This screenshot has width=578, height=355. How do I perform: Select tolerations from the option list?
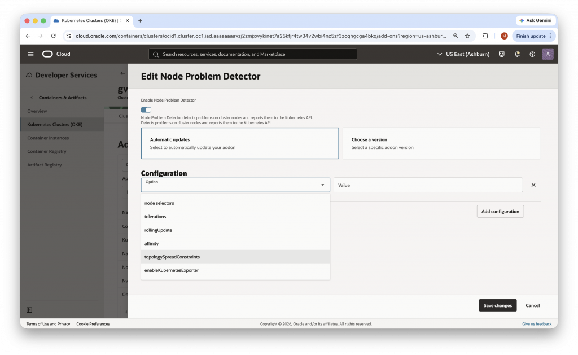155,216
